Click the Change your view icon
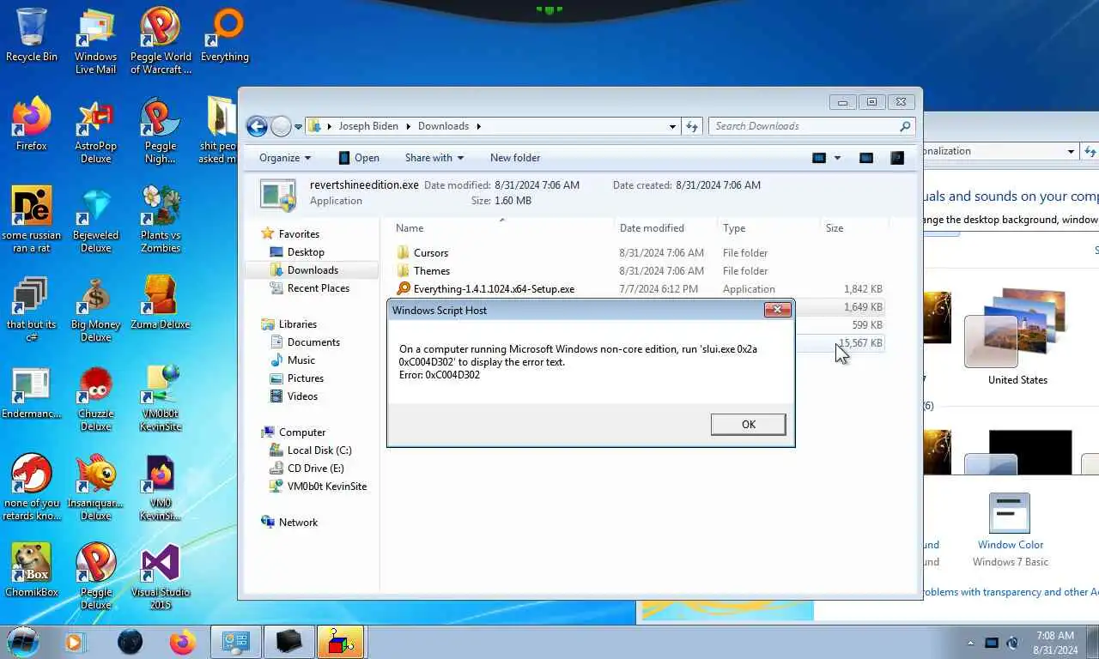The height and width of the screenshot is (659, 1099). pos(819,158)
